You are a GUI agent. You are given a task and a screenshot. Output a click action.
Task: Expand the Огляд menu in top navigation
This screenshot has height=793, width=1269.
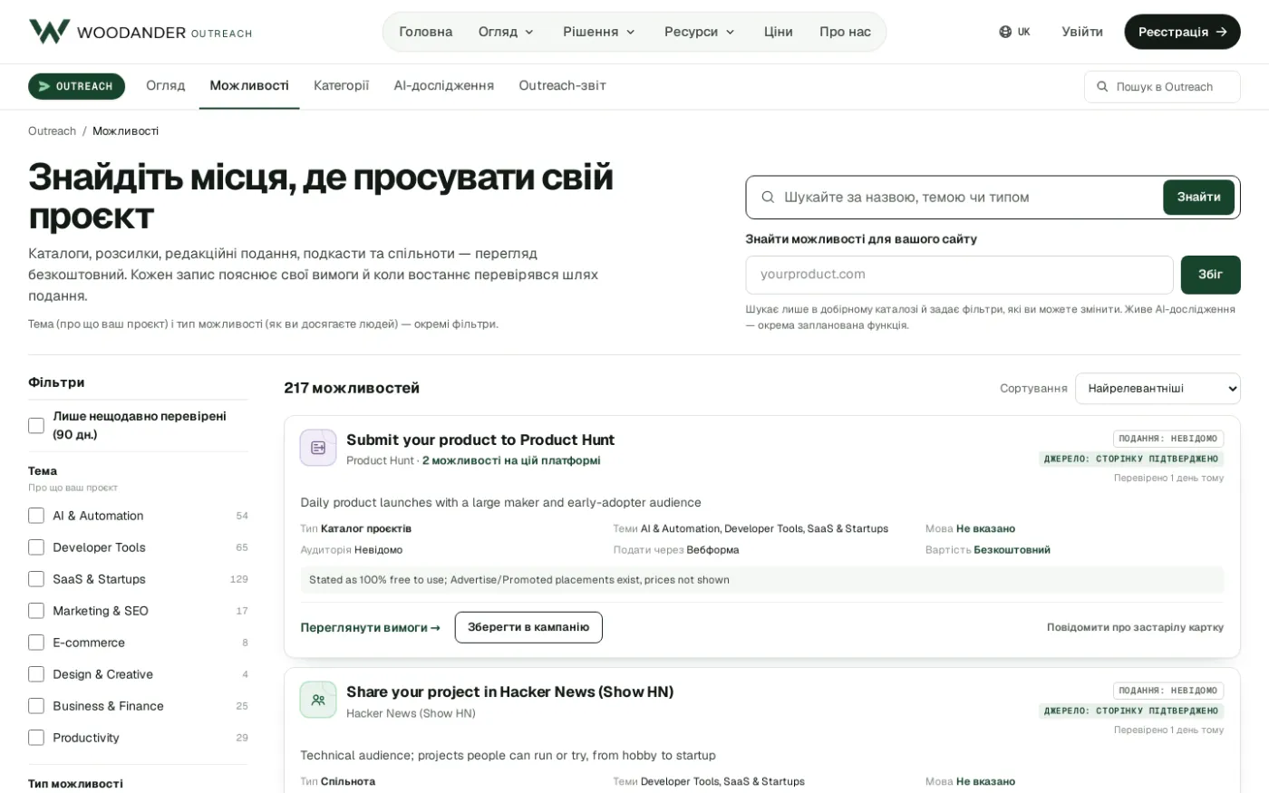(x=507, y=32)
